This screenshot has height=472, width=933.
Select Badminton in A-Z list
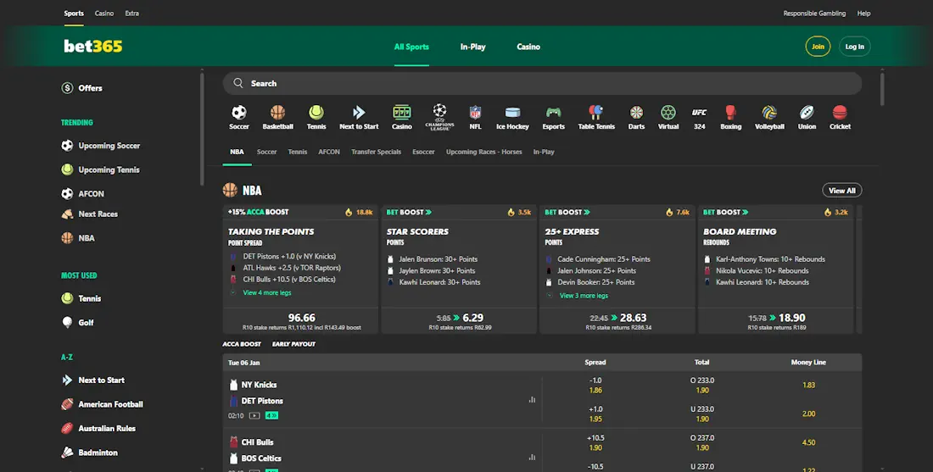tap(89, 453)
